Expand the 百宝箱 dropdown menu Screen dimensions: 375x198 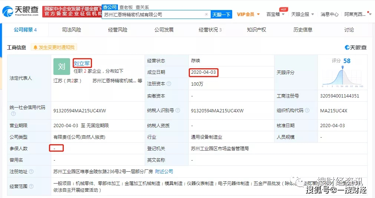tap(276, 14)
